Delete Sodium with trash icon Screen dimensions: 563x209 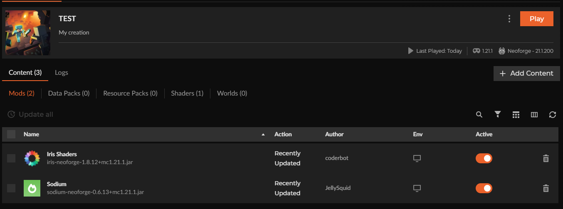coord(546,188)
